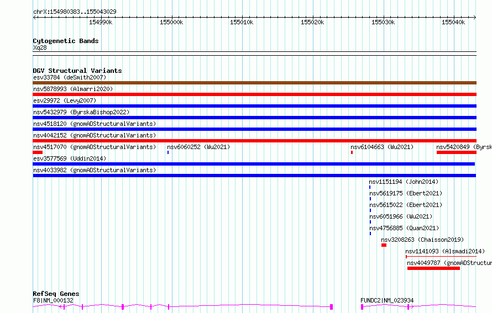Image resolution: width=492 pixels, height=313 pixels.
Task: Click the nsv5432979 ByrskaBishop2022 blue bar
Action: [x=254, y=118]
